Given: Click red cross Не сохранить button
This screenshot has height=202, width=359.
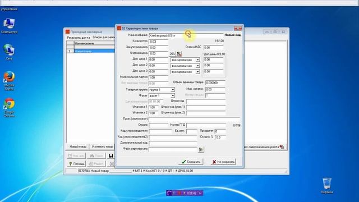Looking at the screenshot, I should [x=223, y=162].
